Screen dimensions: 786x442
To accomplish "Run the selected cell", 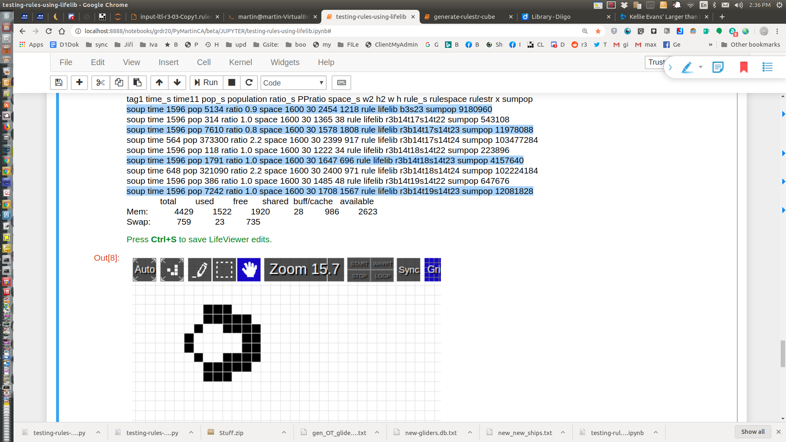I will point(206,83).
